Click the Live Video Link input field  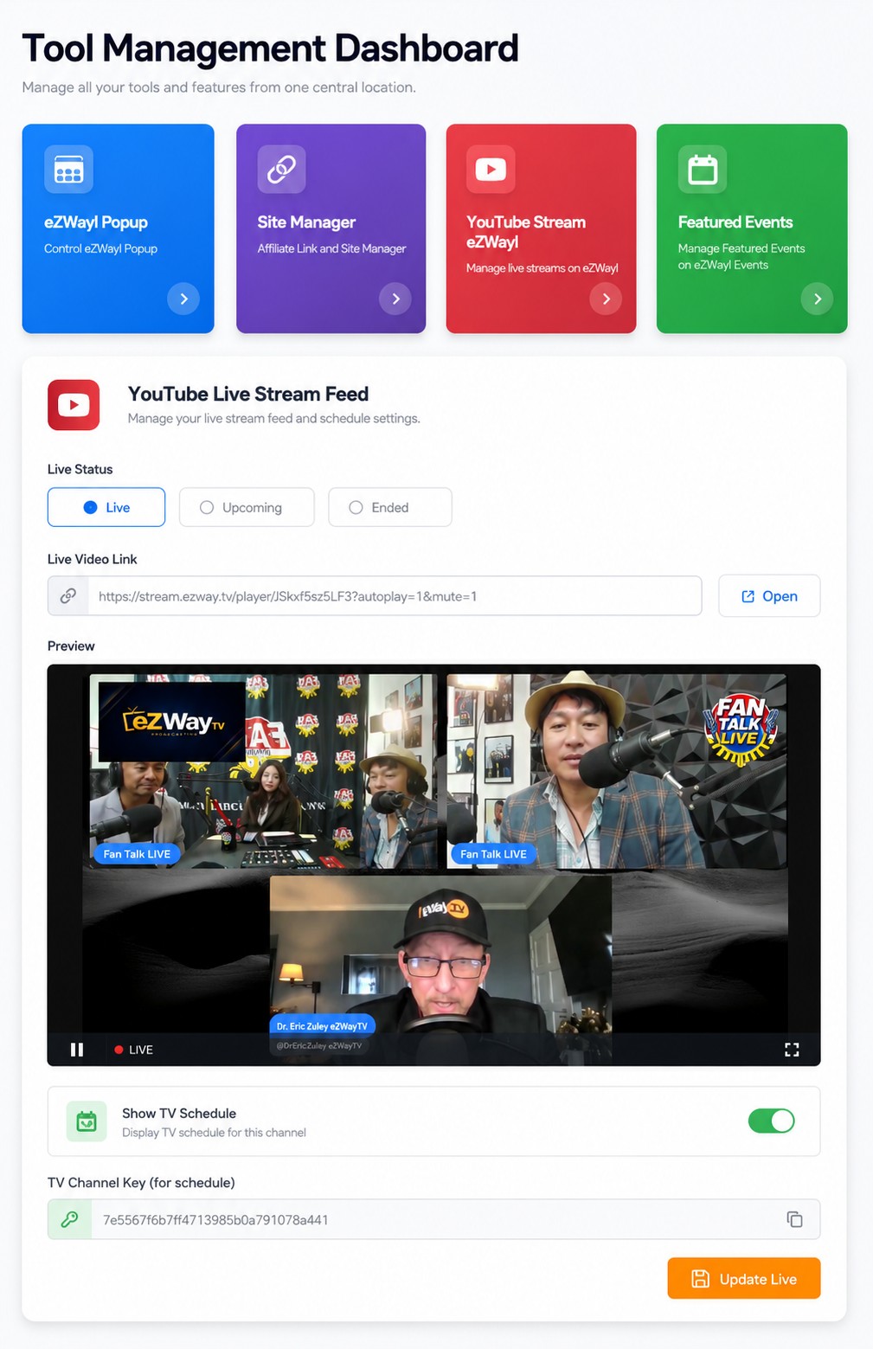click(x=375, y=596)
